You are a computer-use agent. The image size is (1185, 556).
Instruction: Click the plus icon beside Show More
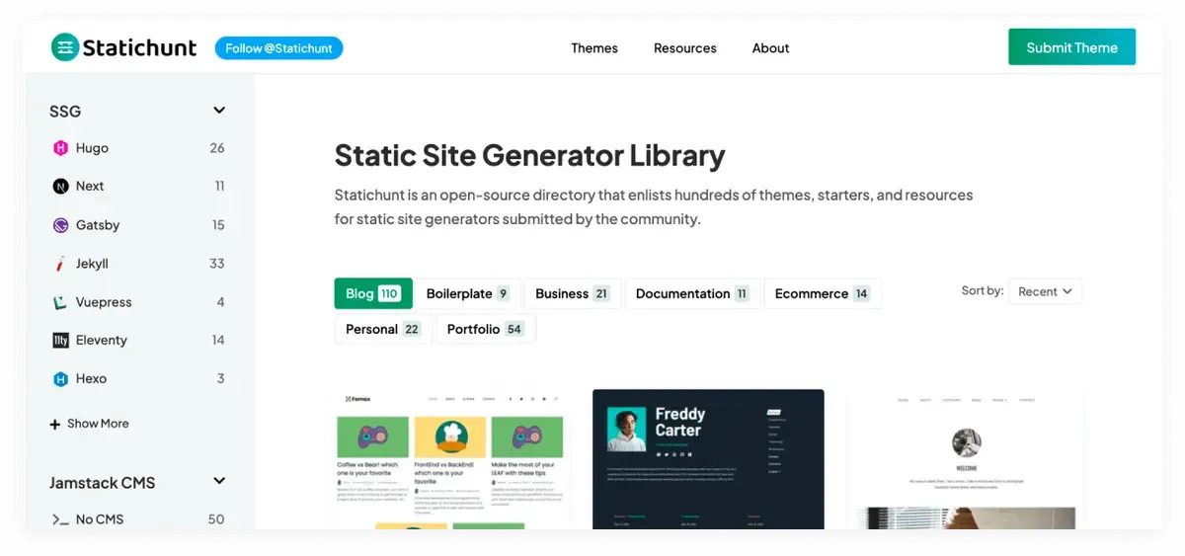pyautogui.click(x=55, y=425)
